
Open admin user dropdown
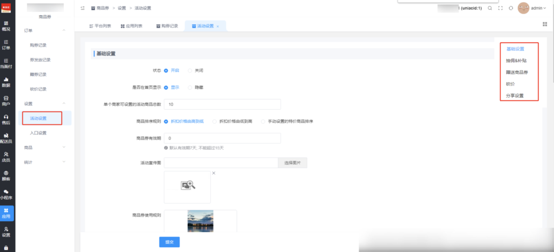coord(538,8)
